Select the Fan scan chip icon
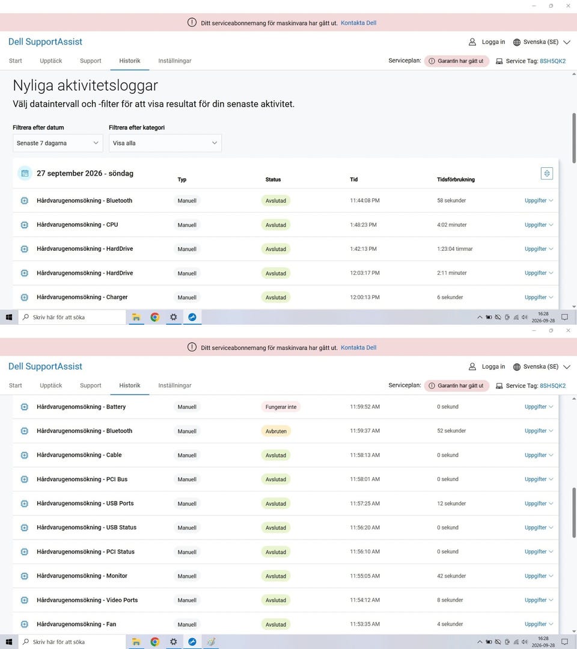577x649 pixels. tap(25, 624)
